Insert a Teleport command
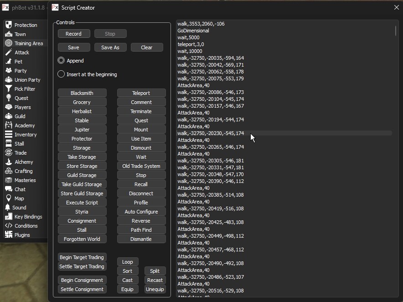Viewport: 403px width, 302px height. 141,93
